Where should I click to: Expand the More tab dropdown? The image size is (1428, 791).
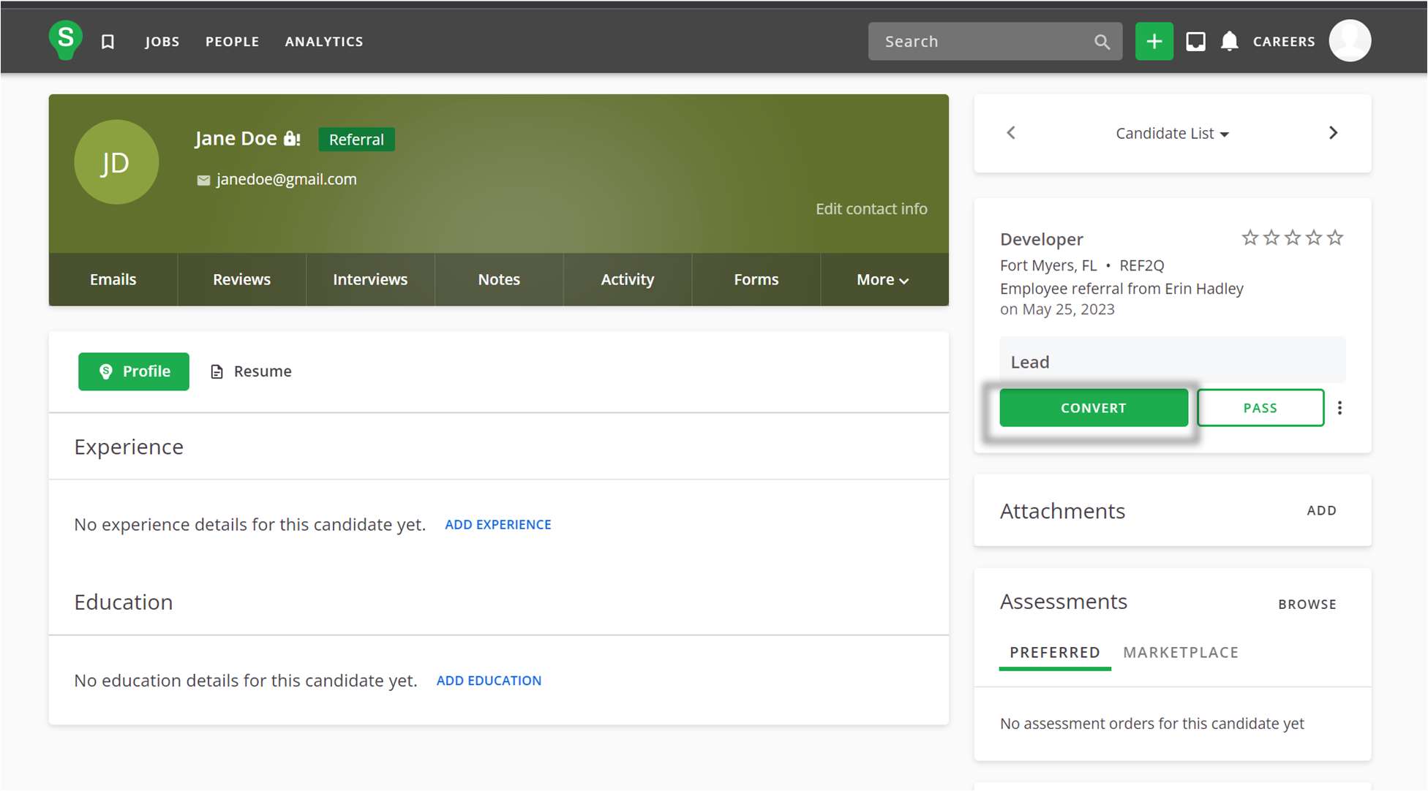pyautogui.click(x=883, y=279)
